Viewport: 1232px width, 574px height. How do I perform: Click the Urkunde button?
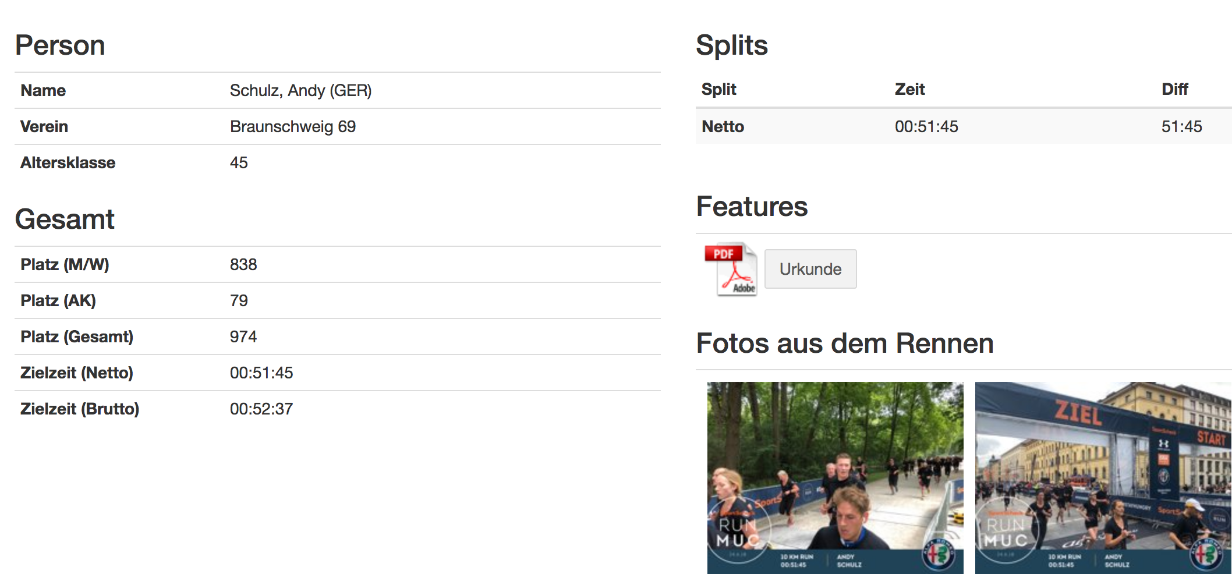810,269
